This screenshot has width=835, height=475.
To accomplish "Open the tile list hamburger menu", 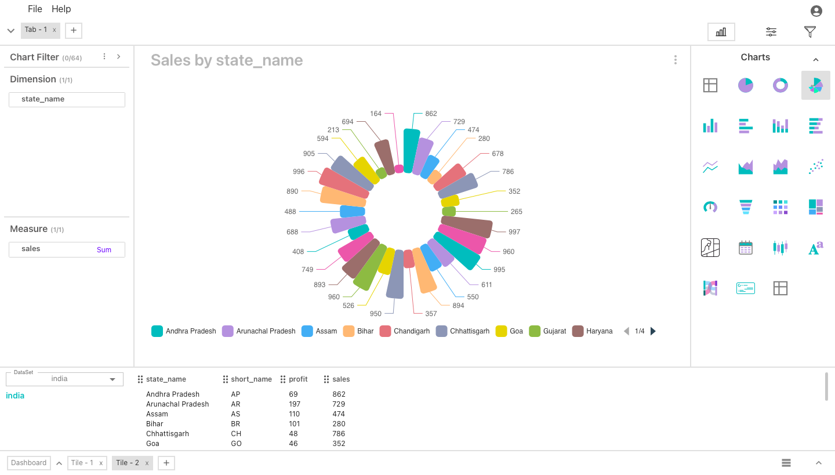I will (x=786, y=463).
